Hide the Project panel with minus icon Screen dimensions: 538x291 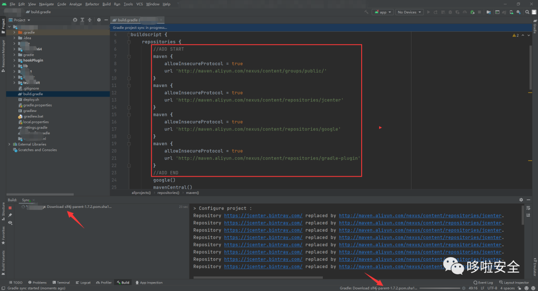pos(106,20)
